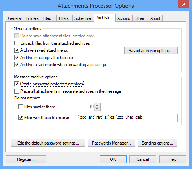Open Saved archives options dialog
Screen dimensions: 192x169
click(x=151, y=51)
